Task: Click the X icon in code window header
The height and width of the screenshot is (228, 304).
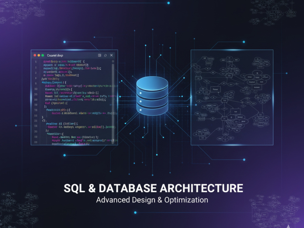Action: click(x=112, y=55)
